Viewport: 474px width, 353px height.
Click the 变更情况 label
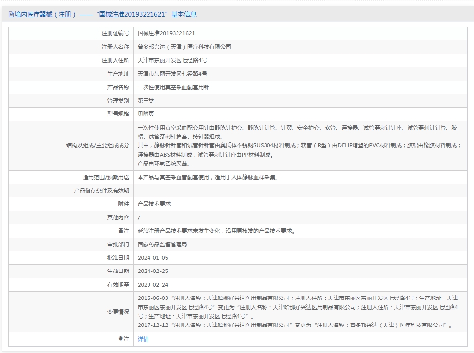coord(118,312)
